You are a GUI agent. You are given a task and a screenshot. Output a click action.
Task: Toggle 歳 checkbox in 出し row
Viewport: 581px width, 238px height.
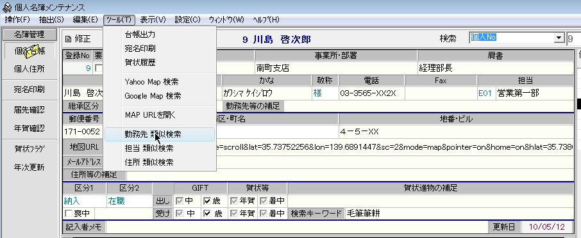point(206,201)
